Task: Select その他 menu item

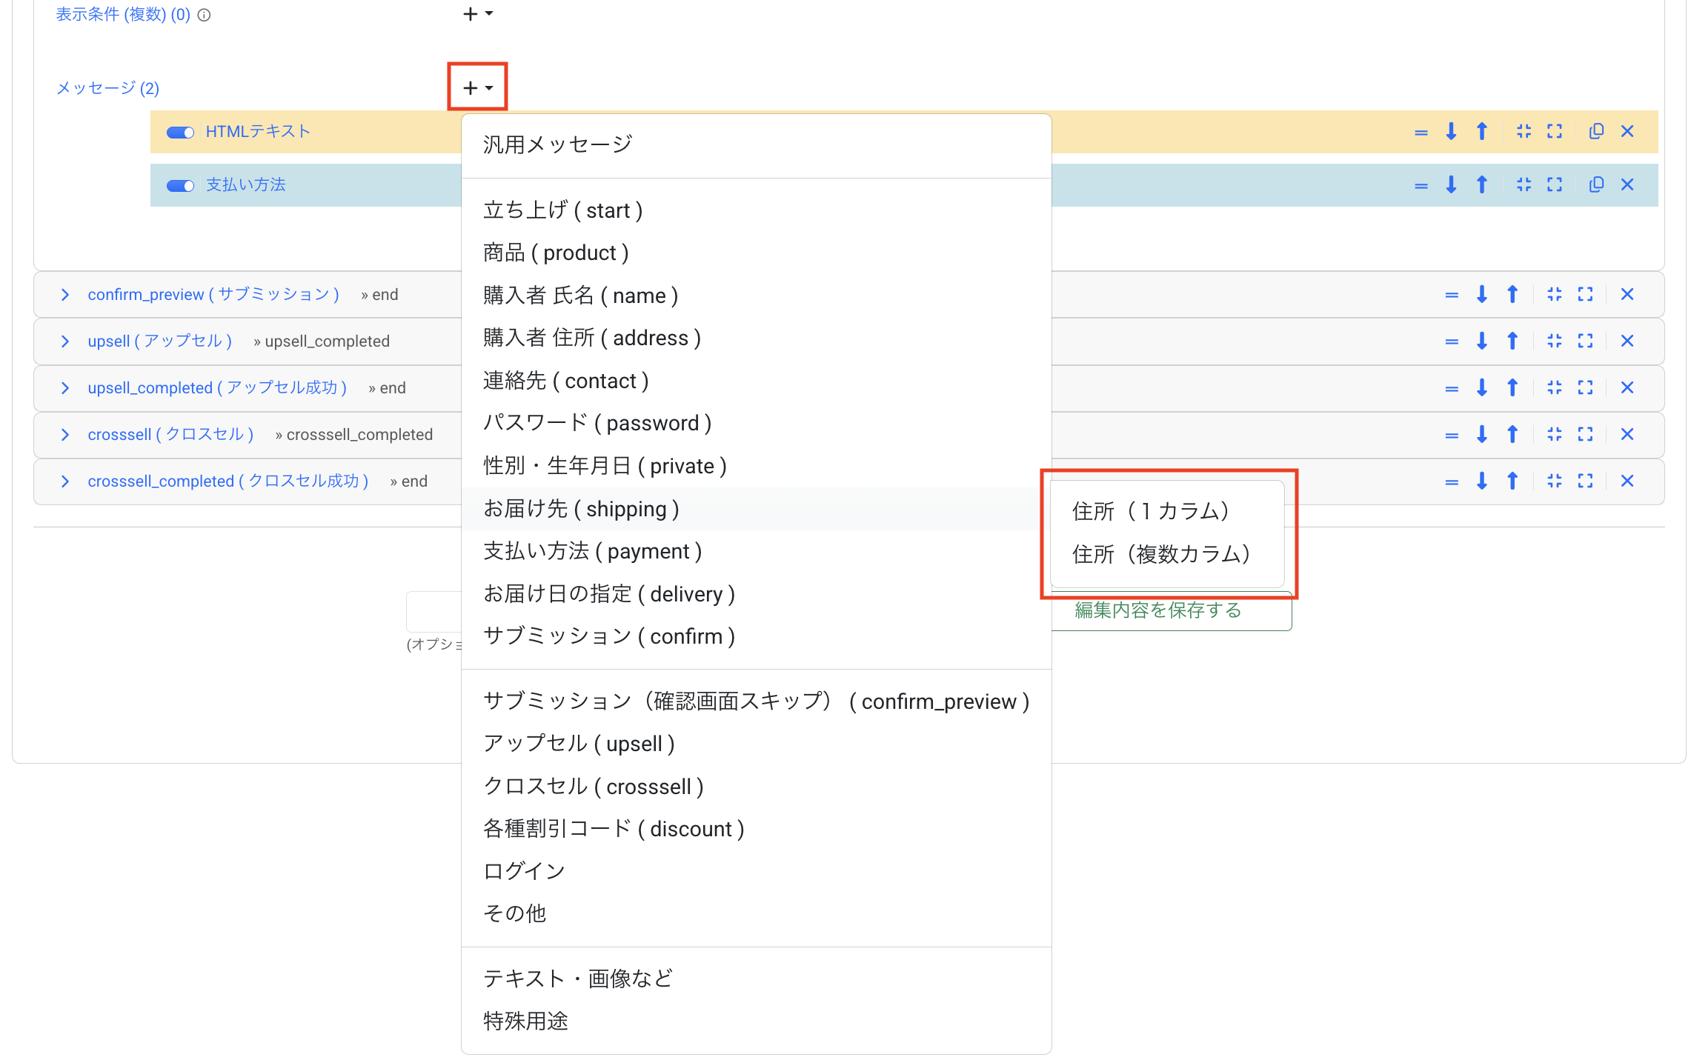Action: pyautogui.click(x=756, y=913)
